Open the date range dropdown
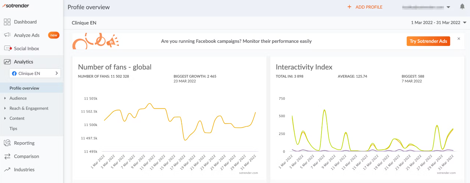470x183 pixels. click(x=439, y=22)
